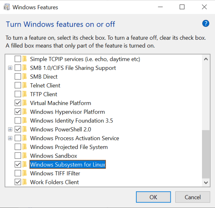
Task: Expand Windows Process Activation Service node
Action: click(x=10, y=138)
